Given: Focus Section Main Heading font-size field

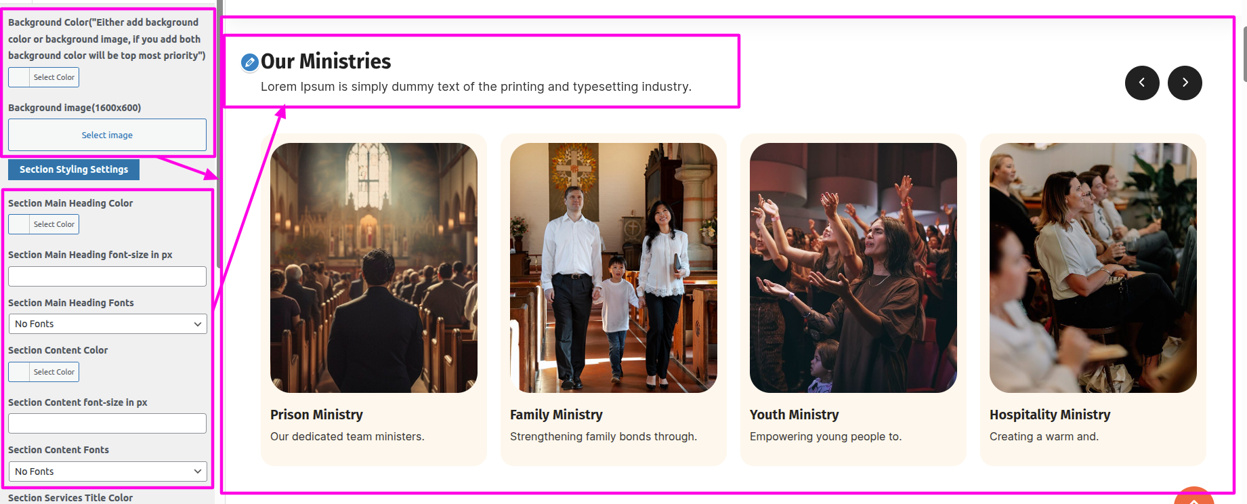Looking at the screenshot, I should 107,276.
